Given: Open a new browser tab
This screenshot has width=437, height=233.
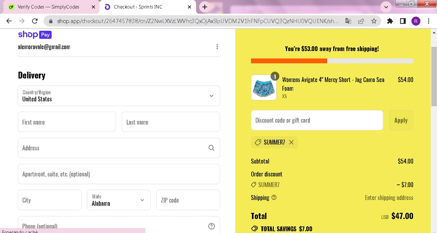Looking at the screenshot, I should pyautogui.click(x=205, y=7).
